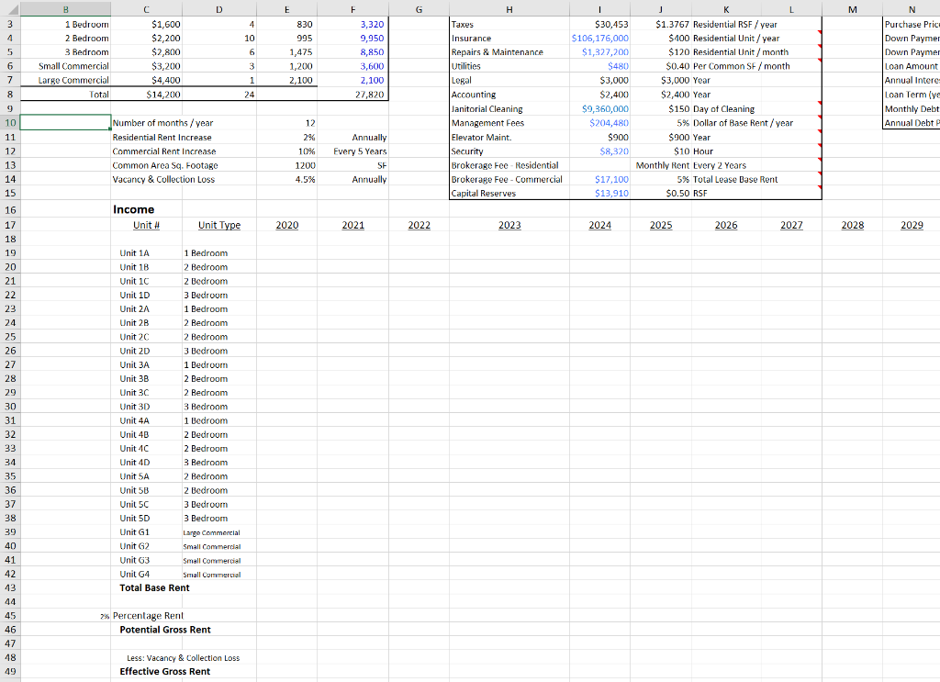Select the 'Unit G4' cell

click(x=147, y=574)
